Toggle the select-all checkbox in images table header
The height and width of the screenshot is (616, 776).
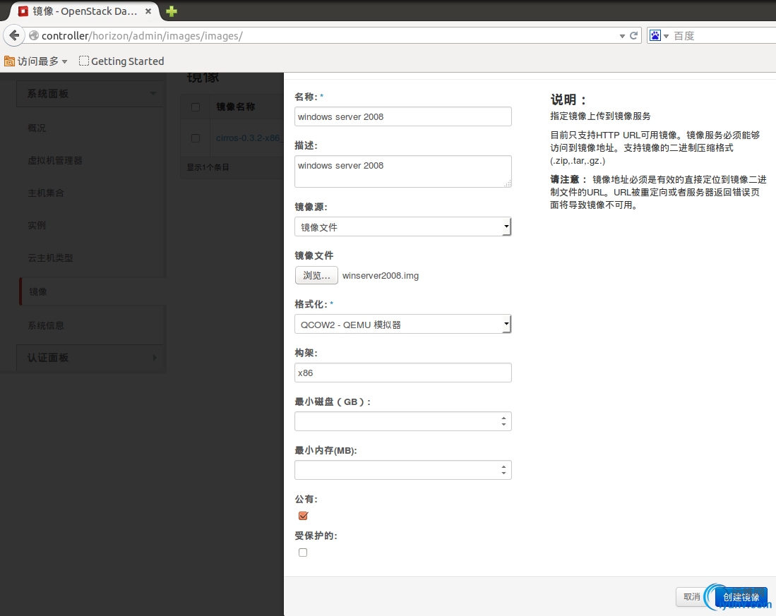point(196,107)
